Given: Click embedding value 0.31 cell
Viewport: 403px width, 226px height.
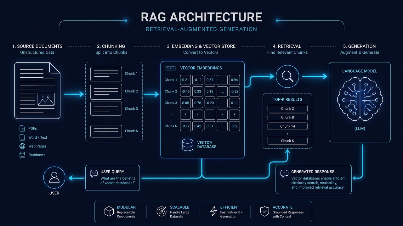Looking at the screenshot, I should click(210, 126).
